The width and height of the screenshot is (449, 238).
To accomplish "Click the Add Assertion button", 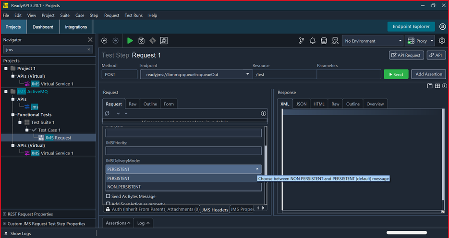I will coord(429,74).
